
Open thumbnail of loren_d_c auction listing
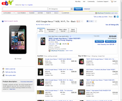(40, 61)
